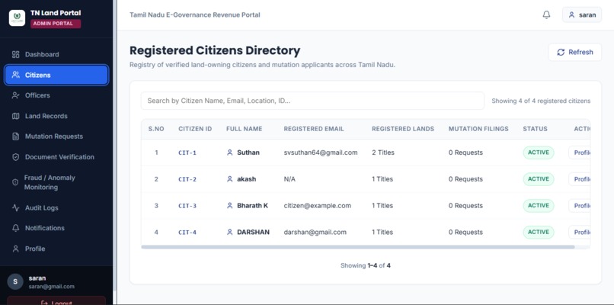Viewport: 614px width, 305px height.
Task: View Profile for Suthan's row
Action: tap(580, 152)
